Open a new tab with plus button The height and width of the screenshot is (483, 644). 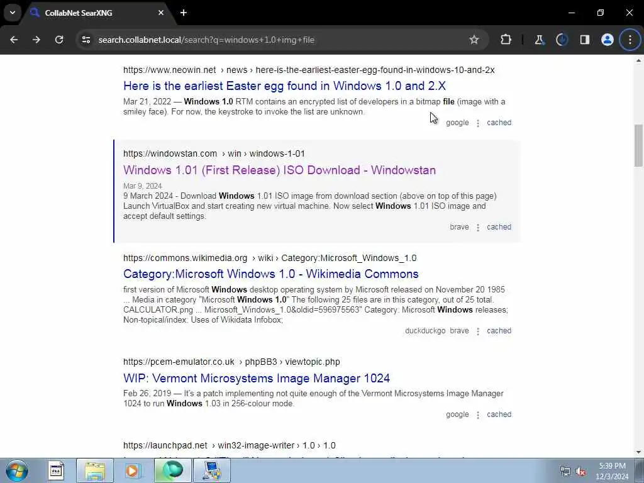pyautogui.click(x=184, y=13)
